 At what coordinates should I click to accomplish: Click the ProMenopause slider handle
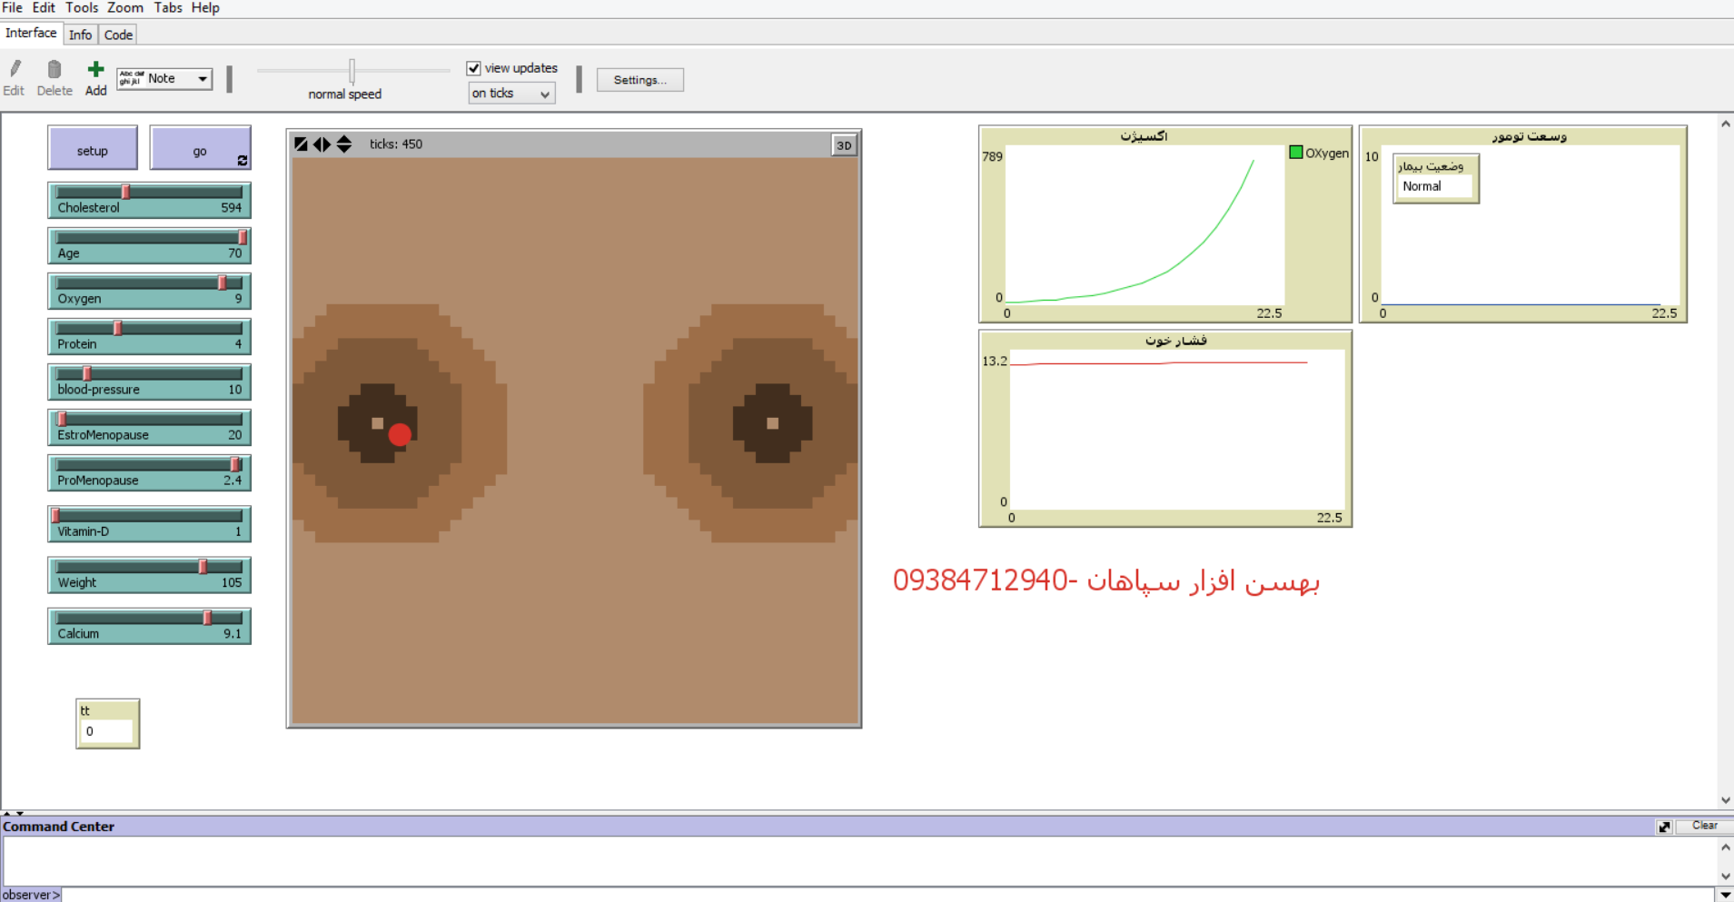point(235,464)
